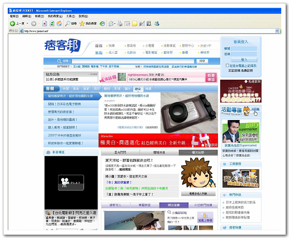This screenshot has height=238, width=289.
Task: Click the Stop loading red X icon
Action: [45, 24]
